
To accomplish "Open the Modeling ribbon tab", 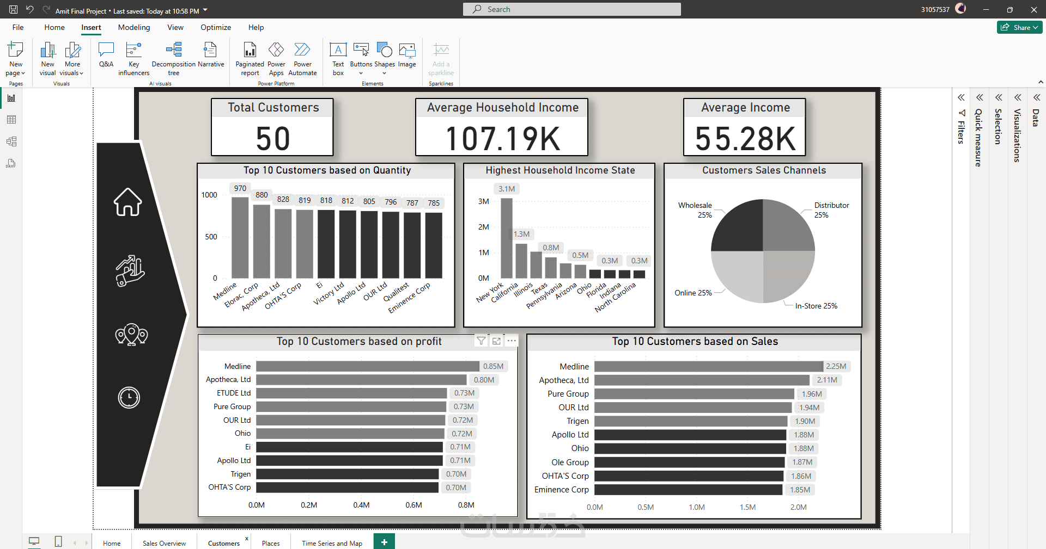I will pos(134,27).
